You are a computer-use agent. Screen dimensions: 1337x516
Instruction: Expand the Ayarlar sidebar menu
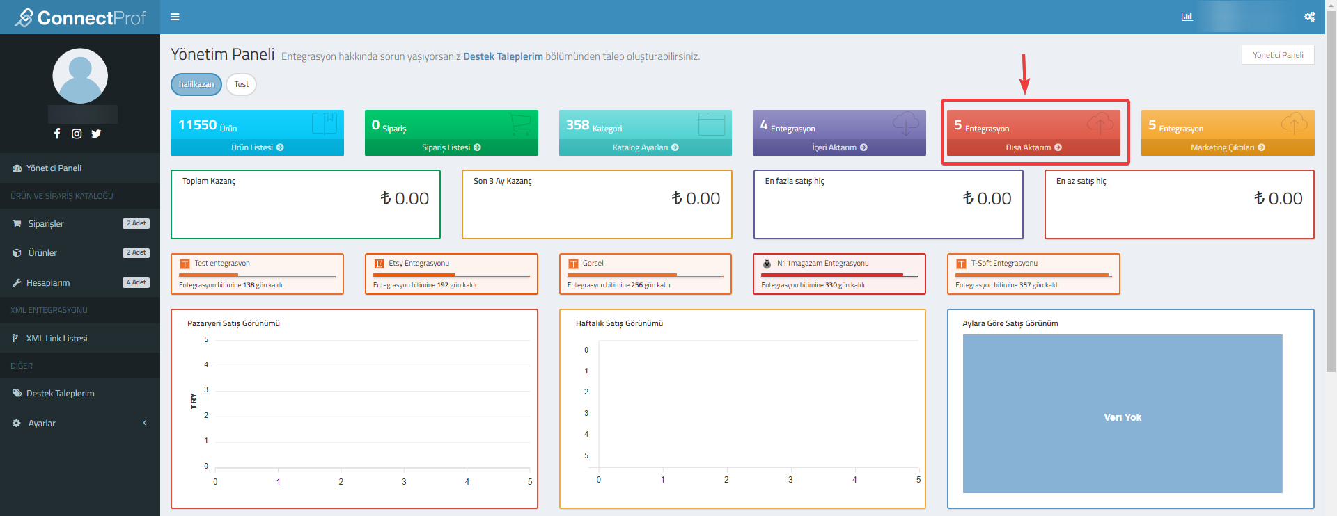80,424
